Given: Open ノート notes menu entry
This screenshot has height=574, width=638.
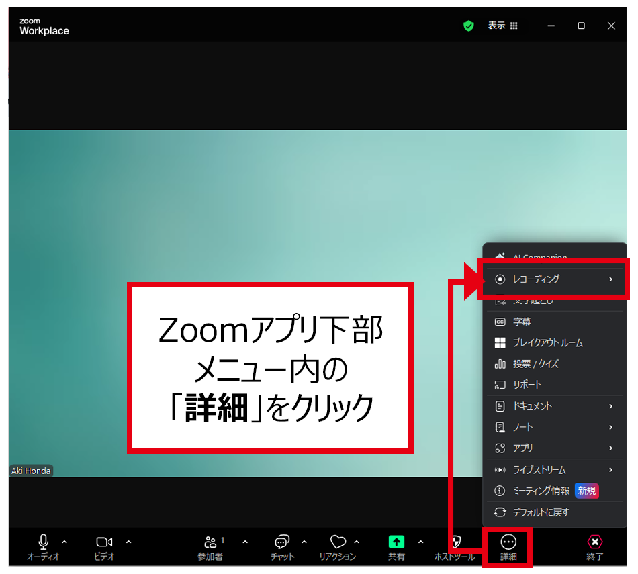Looking at the screenshot, I should (554, 427).
